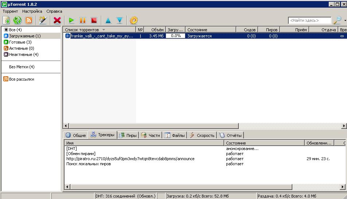Switch to the Отчёты tab

click(x=231, y=135)
